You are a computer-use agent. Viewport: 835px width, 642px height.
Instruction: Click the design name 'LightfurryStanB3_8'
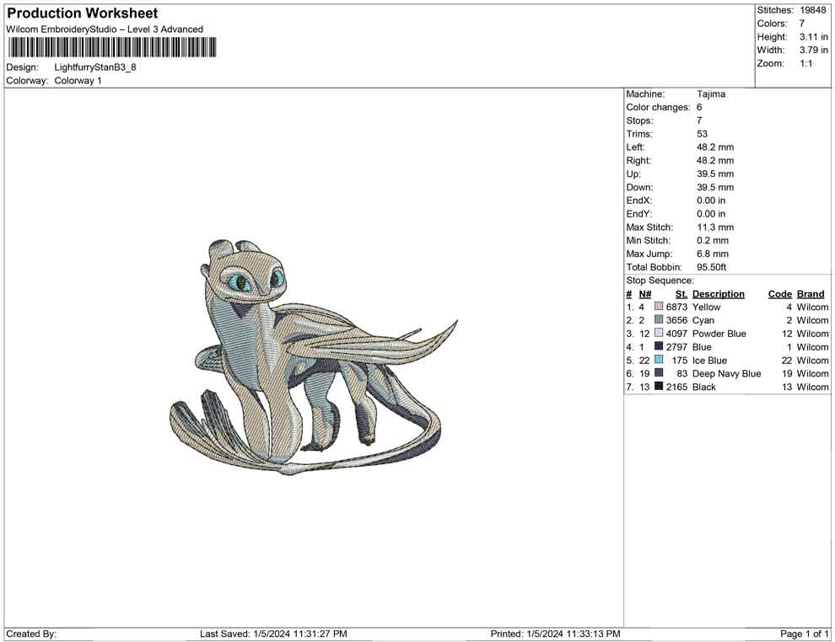point(95,67)
